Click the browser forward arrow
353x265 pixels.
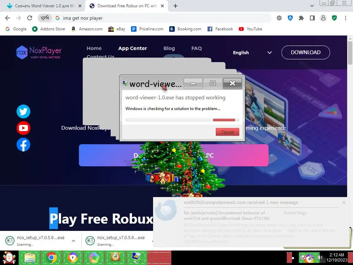[19, 18]
